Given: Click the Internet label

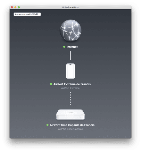Looking at the screenshot, I should pyautogui.click(x=72, y=47).
